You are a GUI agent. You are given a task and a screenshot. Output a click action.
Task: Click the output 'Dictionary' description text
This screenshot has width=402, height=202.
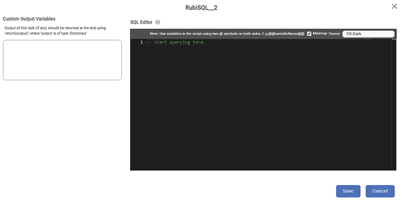pyautogui.click(x=55, y=31)
